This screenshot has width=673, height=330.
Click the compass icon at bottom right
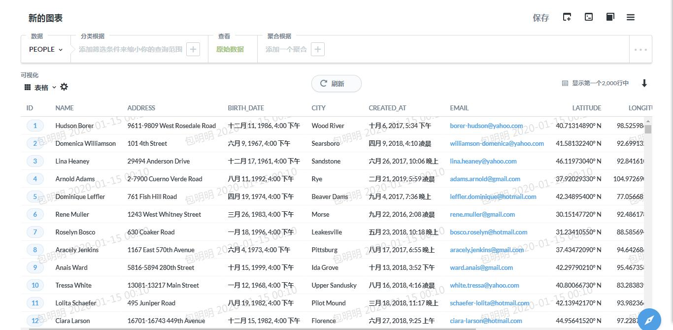coord(649,320)
